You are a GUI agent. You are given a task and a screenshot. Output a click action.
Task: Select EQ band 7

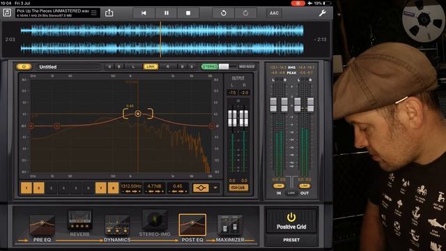(x=100, y=188)
